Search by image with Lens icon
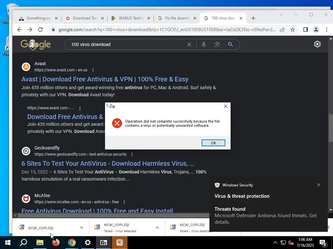333x249 pixels. point(217,44)
